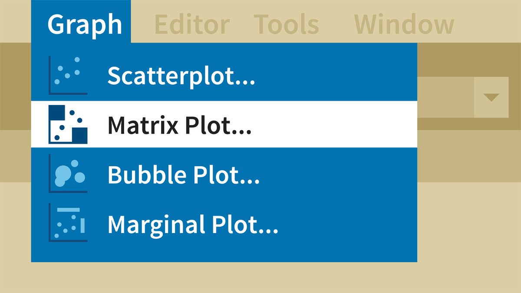
Task: Click the Matrix Plot icon
Action: pyautogui.click(x=68, y=124)
